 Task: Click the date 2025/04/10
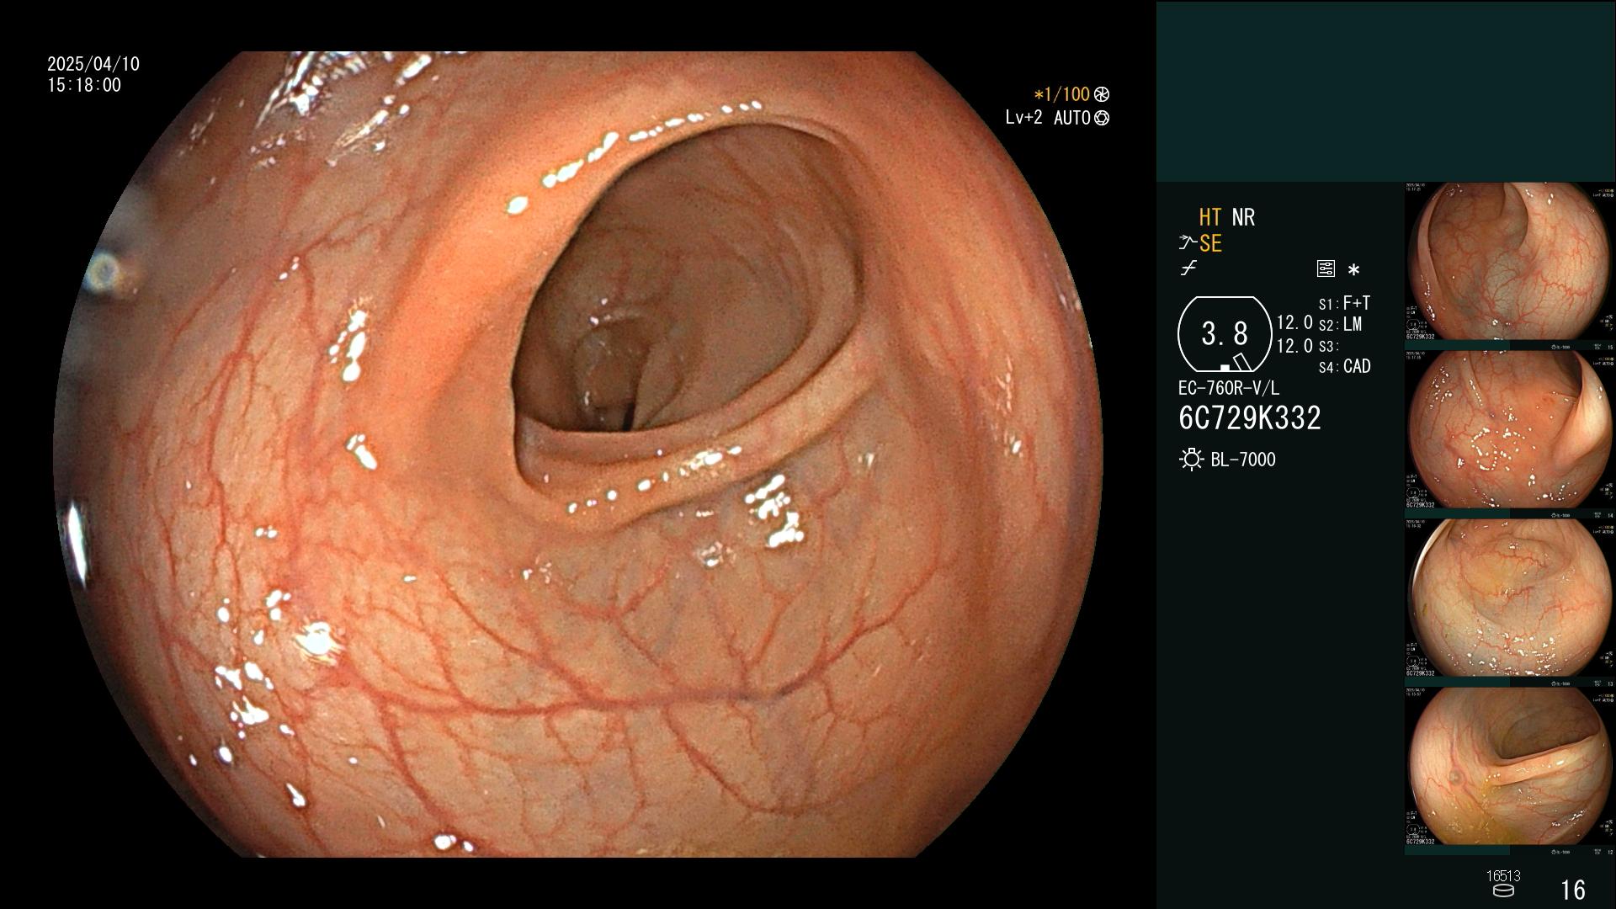coord(93,64)
